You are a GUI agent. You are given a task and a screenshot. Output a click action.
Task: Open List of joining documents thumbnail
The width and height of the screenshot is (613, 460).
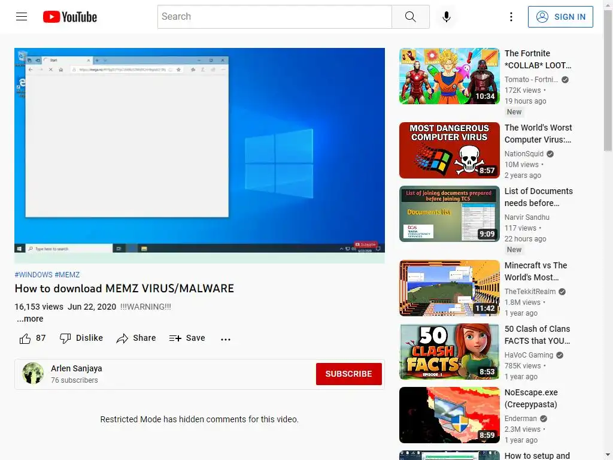449,214
